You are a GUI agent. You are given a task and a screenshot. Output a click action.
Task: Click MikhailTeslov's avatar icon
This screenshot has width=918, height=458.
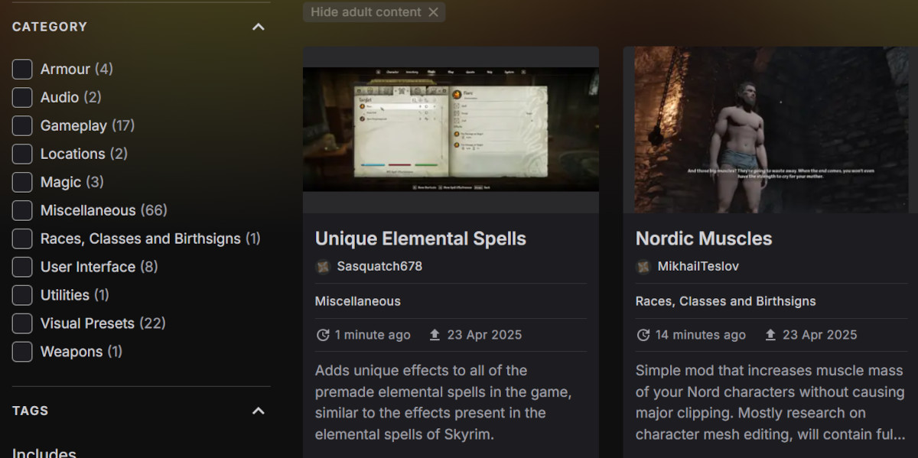(643, 266)
